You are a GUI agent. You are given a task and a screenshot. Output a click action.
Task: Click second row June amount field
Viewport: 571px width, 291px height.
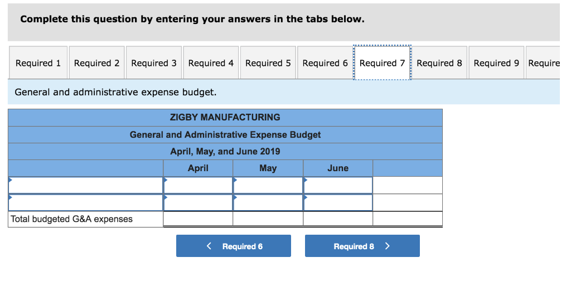(x=338, y=202)
